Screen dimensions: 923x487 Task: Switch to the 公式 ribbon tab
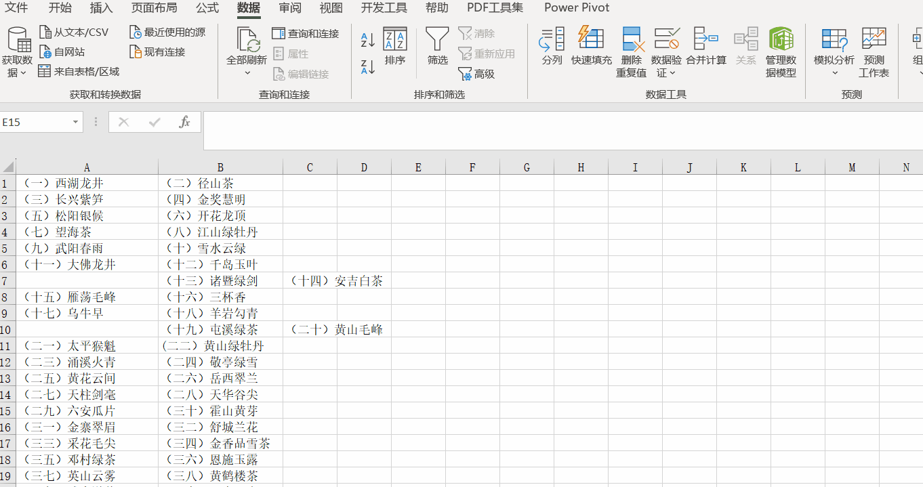click(207, 8)
